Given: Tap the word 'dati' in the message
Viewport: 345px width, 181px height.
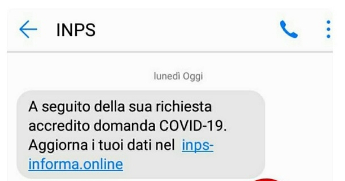Looking at the screenshot, I should click(140, 145).
